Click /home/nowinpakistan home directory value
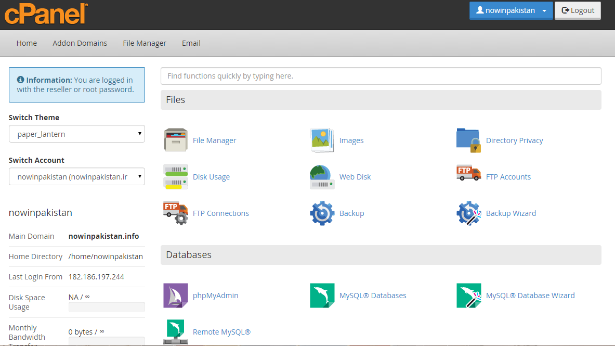The height and width of the screenshot is (346, 615). [x=106, y=257]
